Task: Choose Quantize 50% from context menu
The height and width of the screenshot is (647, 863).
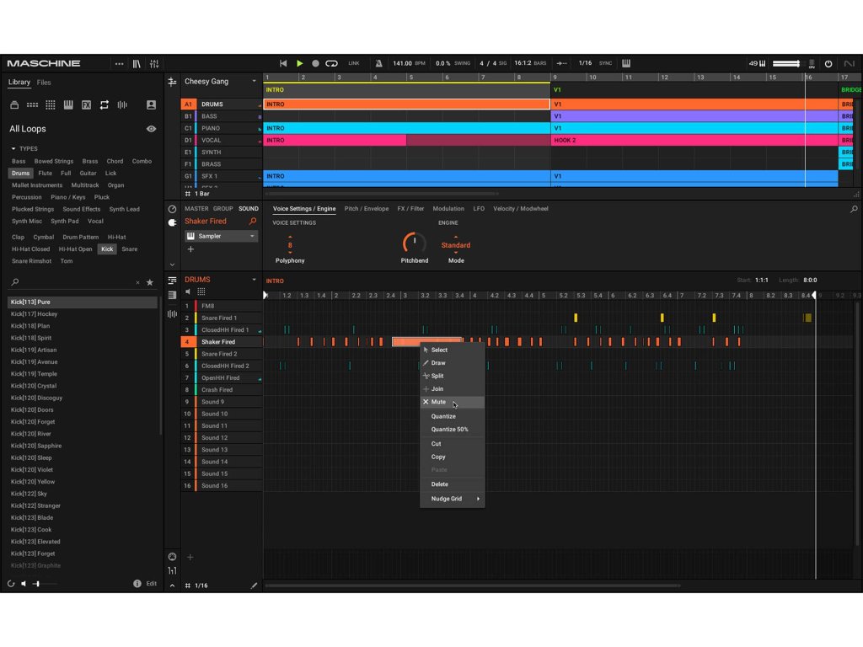Action: point(453,429)
